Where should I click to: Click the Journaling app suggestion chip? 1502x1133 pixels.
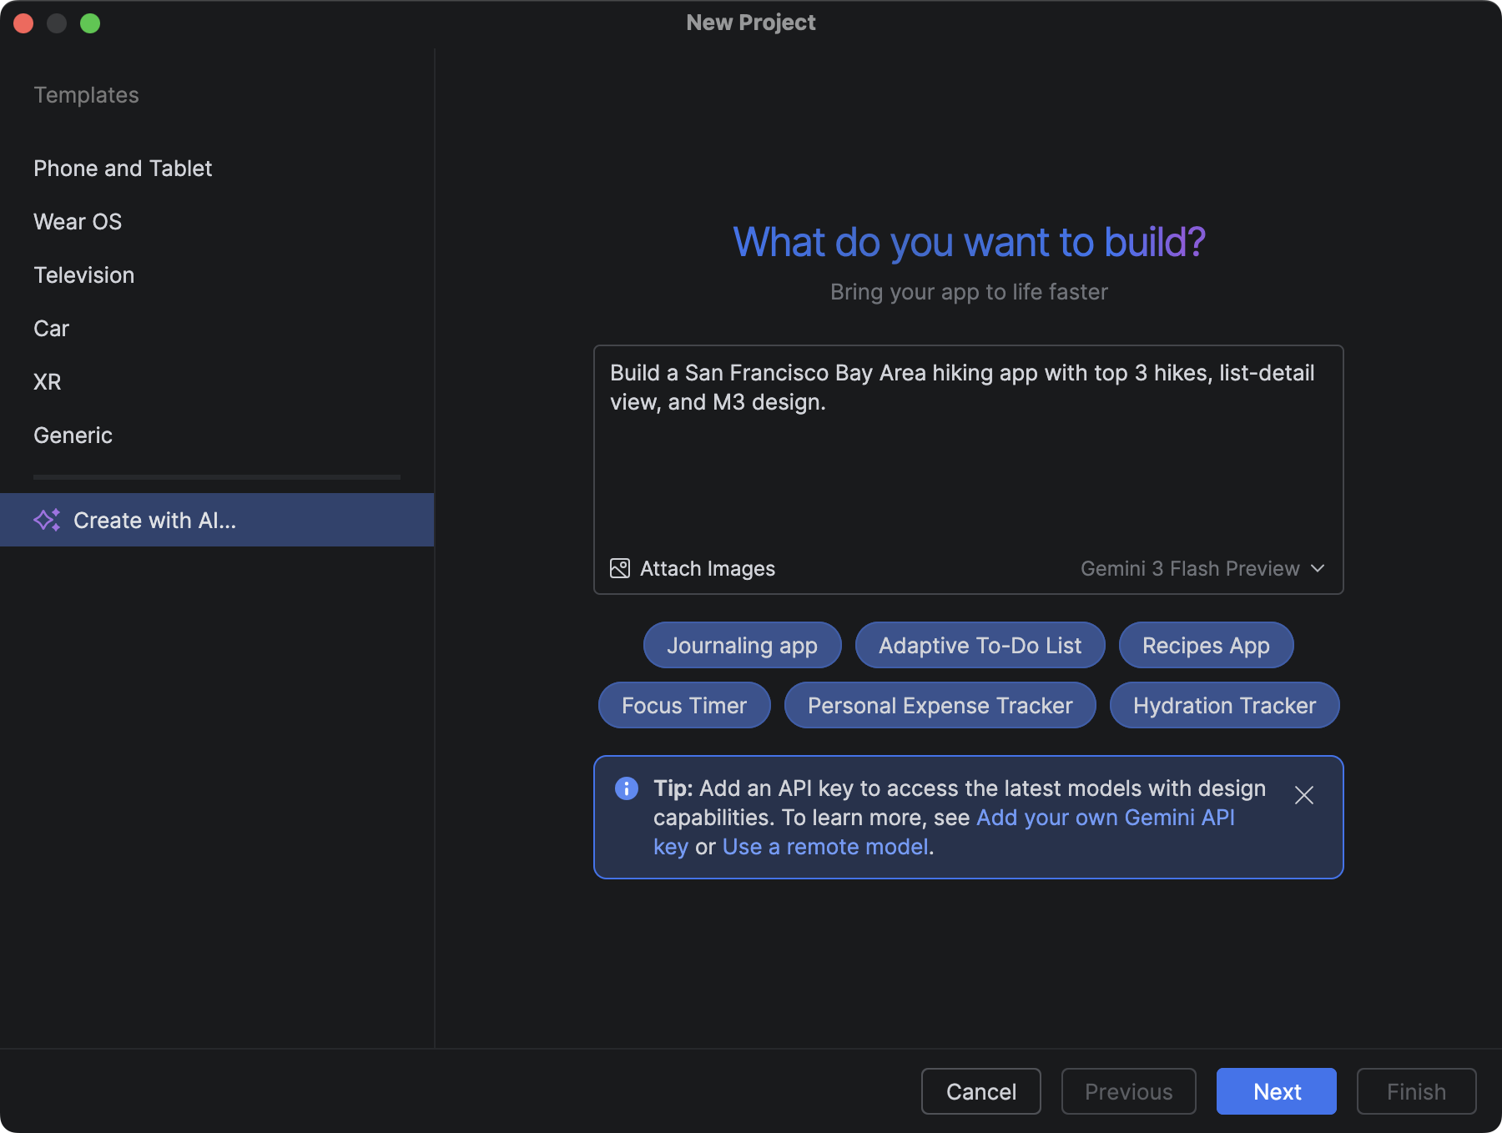pyautogui.click(x=742, y=645)
